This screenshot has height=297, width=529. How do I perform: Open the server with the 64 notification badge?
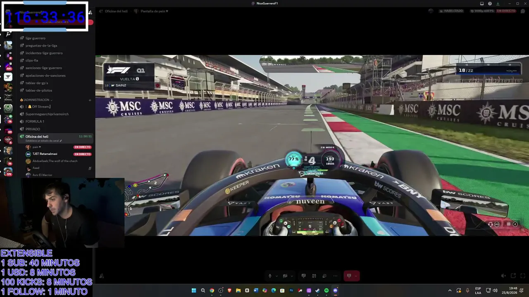pos(8,129)
